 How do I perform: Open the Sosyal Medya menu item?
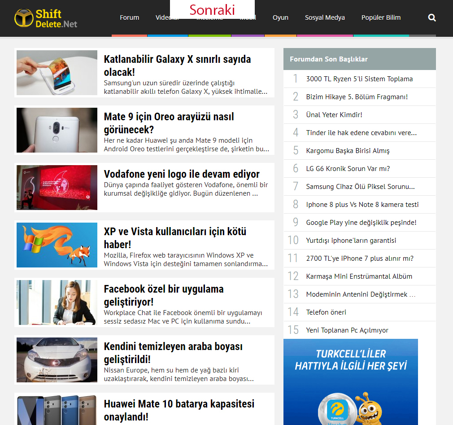click(x=325, y=18)
